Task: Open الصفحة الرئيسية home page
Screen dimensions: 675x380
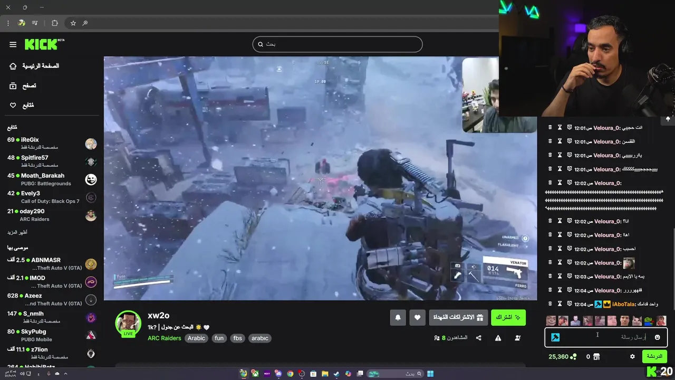Action: pyautogui.click(x=35, y=66)
